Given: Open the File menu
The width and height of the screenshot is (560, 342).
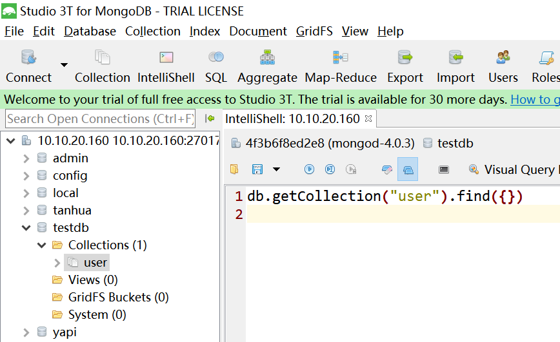Looking at the screenshot, I should coord(14,32).
